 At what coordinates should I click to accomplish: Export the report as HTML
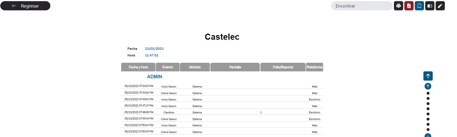click(419, 6)
